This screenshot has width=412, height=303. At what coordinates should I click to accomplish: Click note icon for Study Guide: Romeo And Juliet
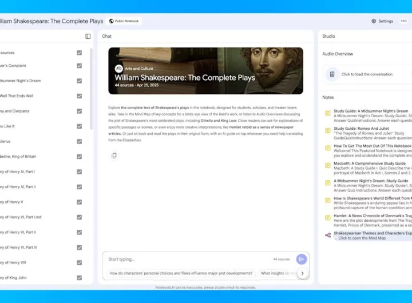pos(328,130)
